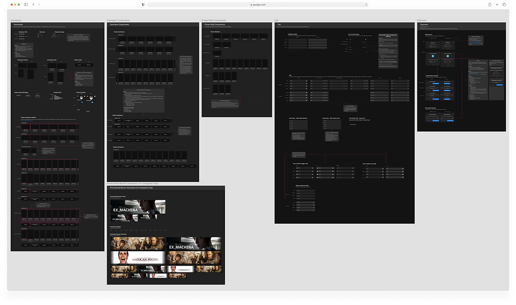The image size is (516, 305).
Task: Select the EX_MACHINA banner beside the Lord of the Rings banner
Action: coord(194,244)
